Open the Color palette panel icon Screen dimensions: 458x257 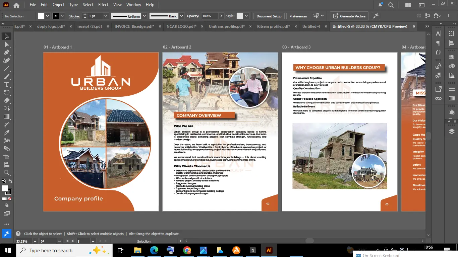coord(452,66)
